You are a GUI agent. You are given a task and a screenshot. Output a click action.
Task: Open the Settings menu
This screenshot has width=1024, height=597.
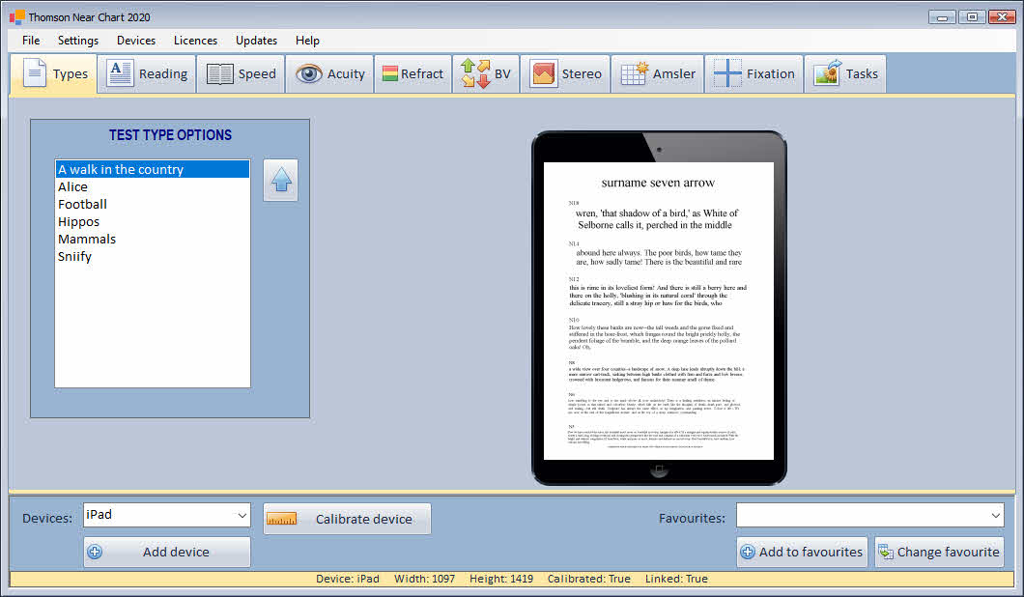[78, 41]
